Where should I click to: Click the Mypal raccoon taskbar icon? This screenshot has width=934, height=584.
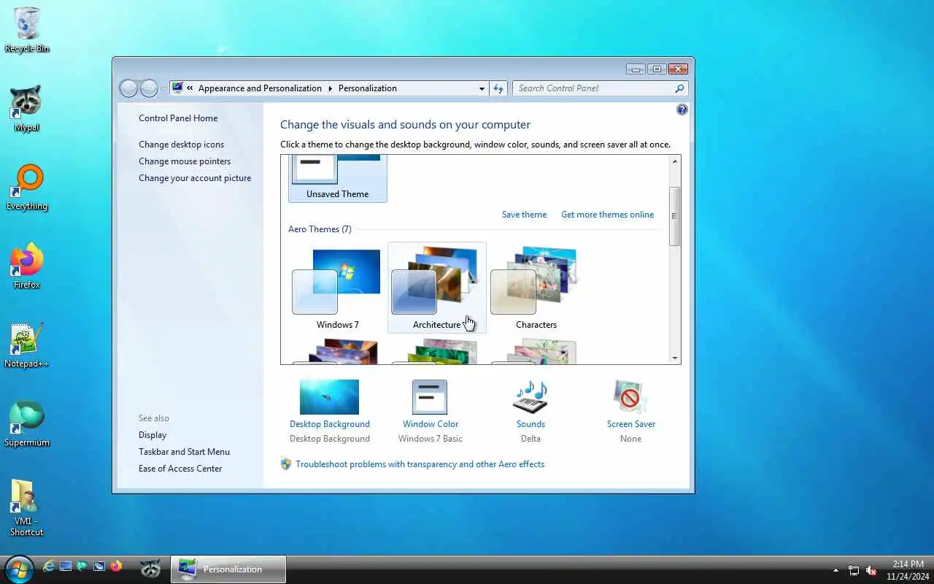pyautogui.click(x=150, y=569)
